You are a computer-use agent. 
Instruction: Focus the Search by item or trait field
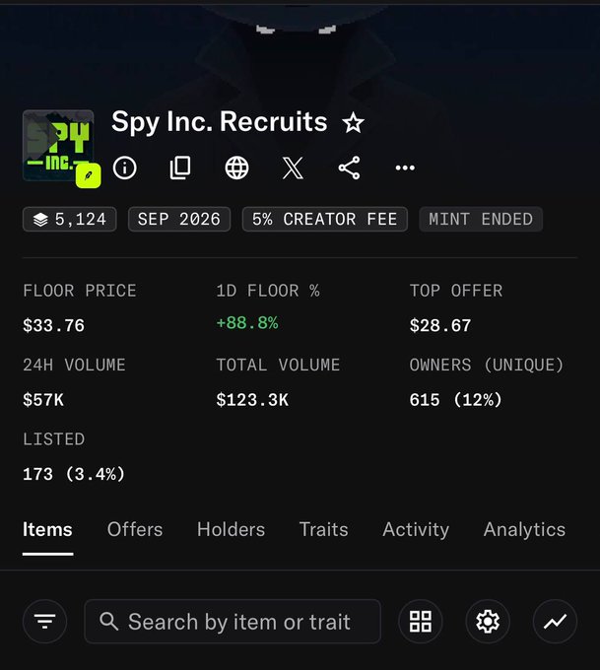(233, 622)
